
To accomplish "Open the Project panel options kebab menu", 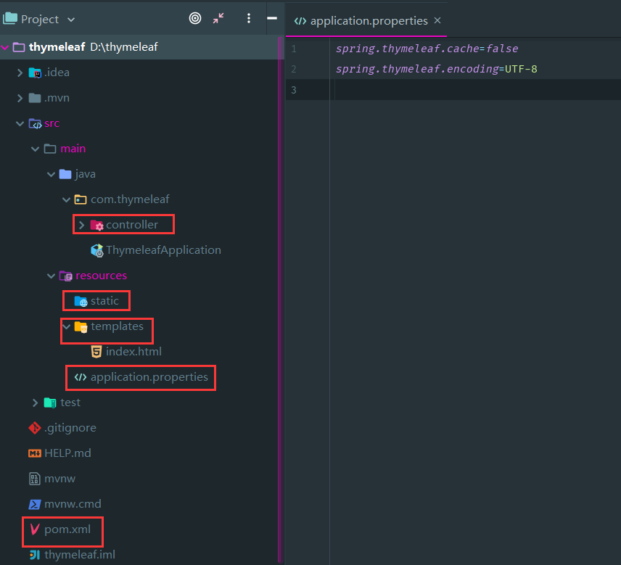I will pos(249,18).
